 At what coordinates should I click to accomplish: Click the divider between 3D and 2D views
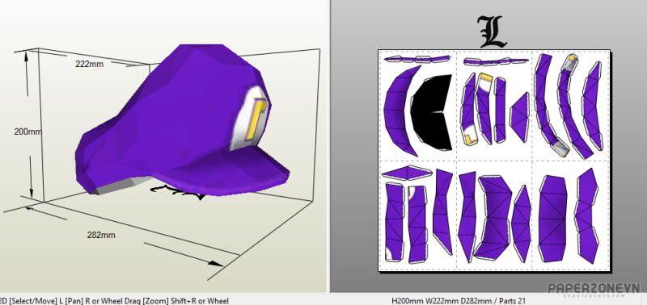329,146
